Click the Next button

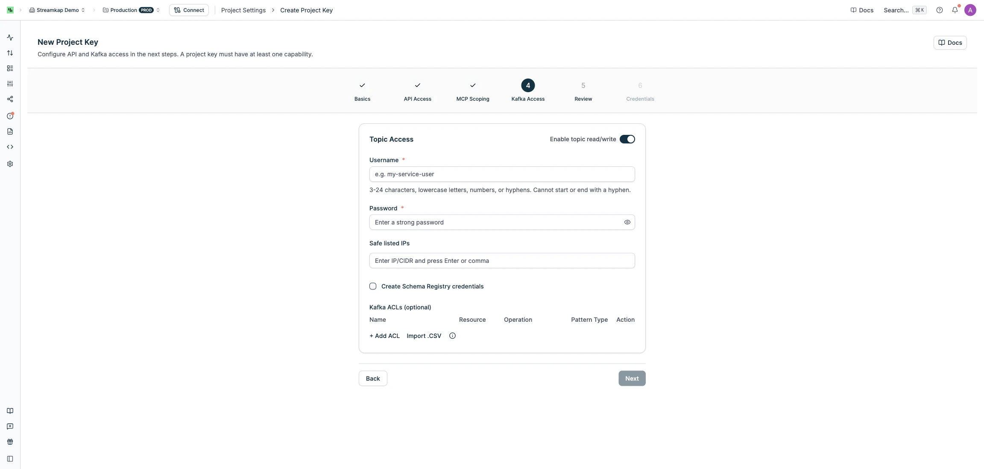tap(632, 378)
